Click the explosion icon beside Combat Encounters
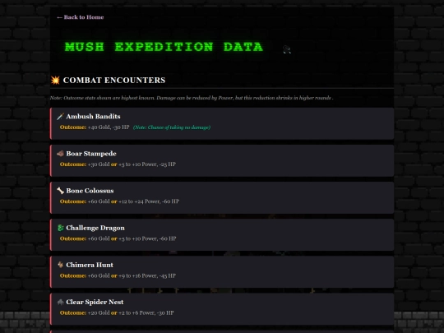 55,80
